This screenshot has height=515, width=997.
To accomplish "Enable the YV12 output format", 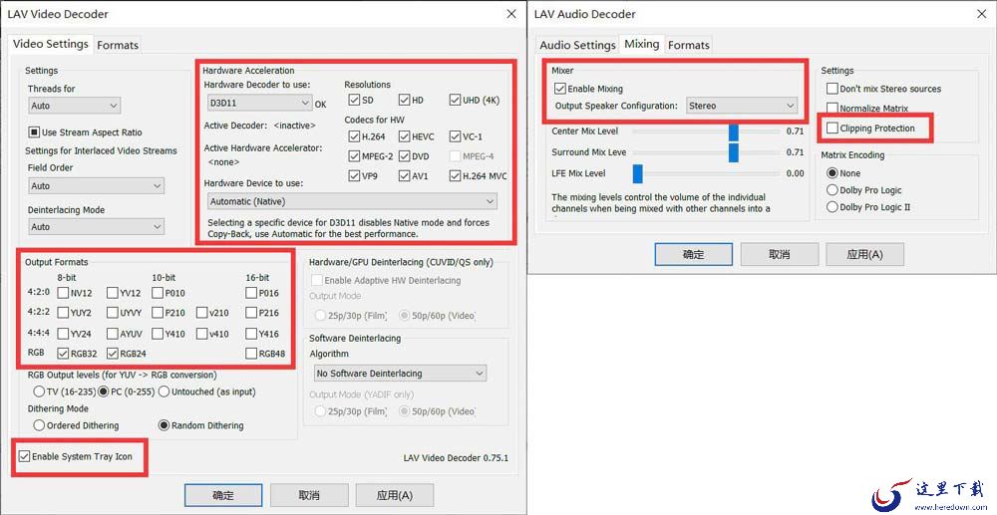I will (x=112, y=294).
